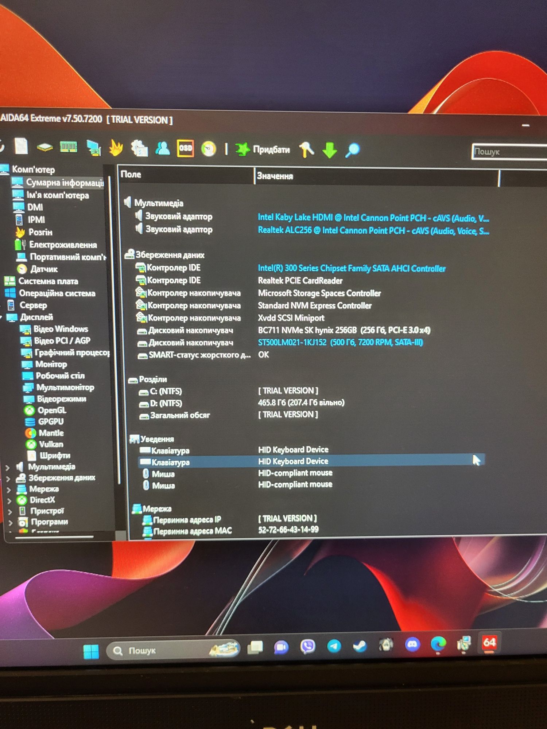Open the Intel Kaby Lake HDMI link
The image size is (547, 729).
pyautogui.click(x=373, y=218)
